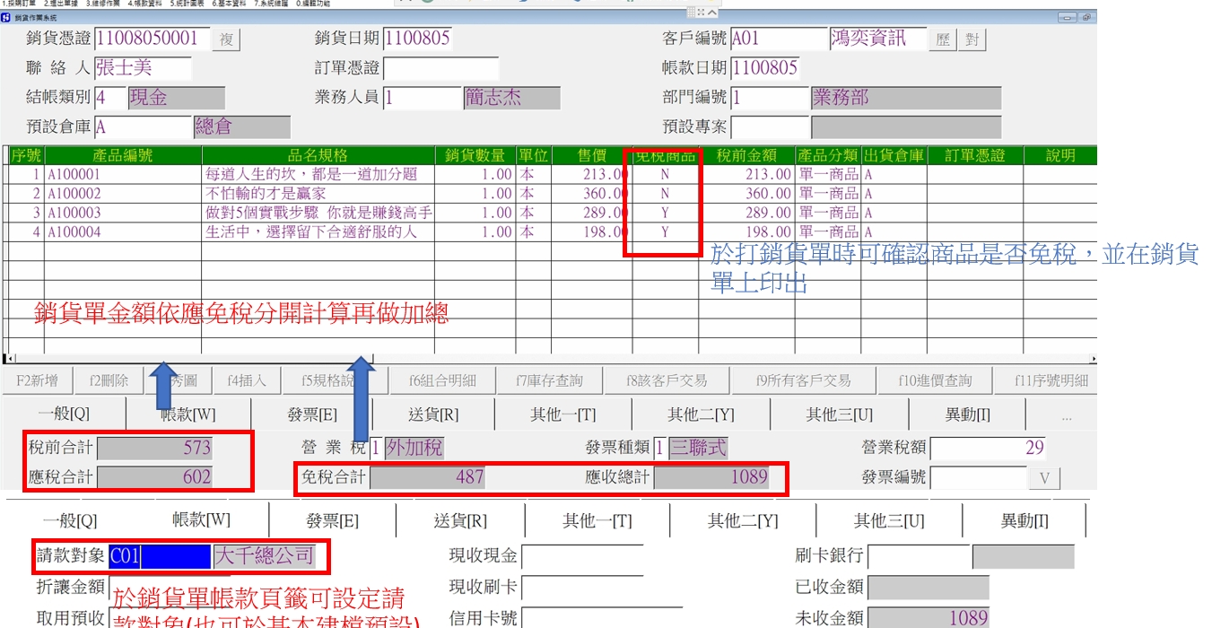Open f7庫存查詢 stock lookup
1212x628 pixels.
tap(549, 380)
